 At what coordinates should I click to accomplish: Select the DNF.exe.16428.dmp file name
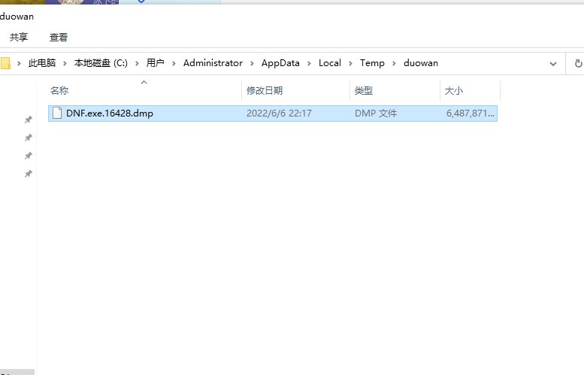pos(109,113)
